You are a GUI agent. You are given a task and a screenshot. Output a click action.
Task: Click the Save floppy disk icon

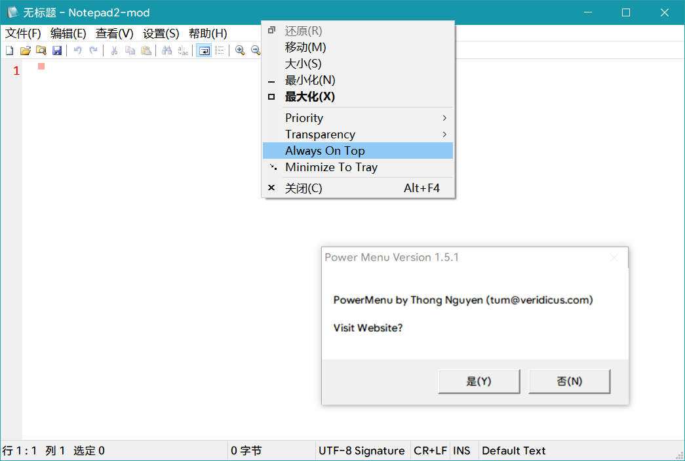57,50
